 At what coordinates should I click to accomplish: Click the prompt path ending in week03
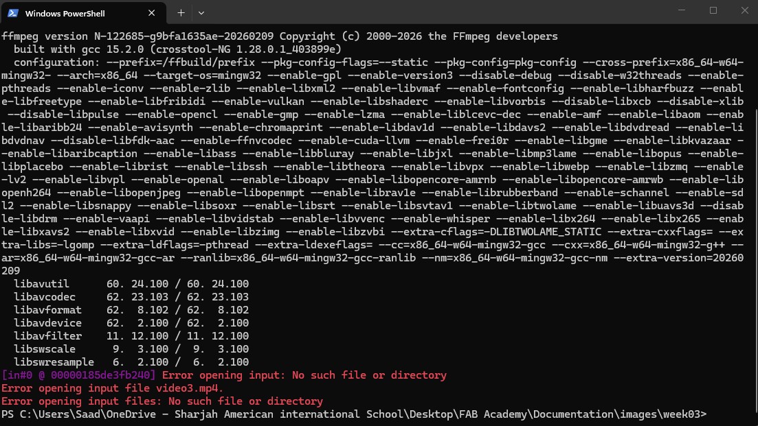click(344, 414)
